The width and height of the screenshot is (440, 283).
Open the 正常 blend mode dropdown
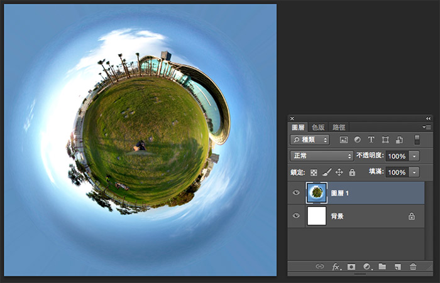pos(321,156)
